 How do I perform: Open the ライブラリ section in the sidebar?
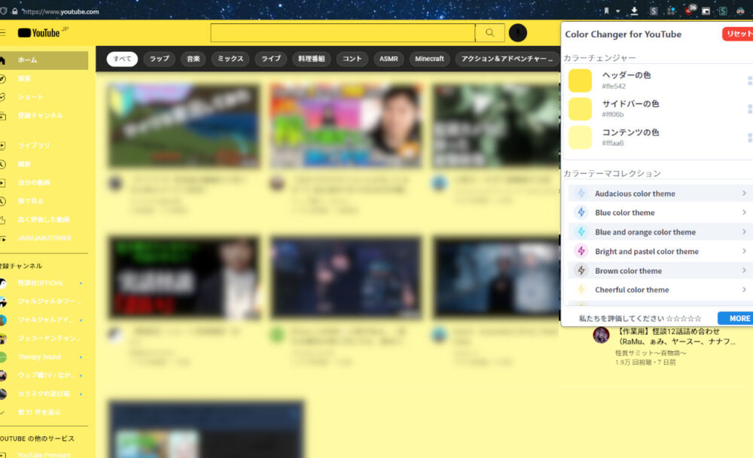30,145
